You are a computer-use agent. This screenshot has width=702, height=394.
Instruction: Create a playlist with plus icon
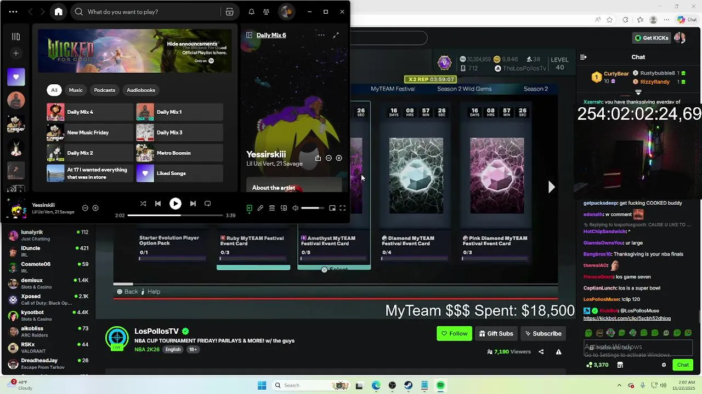[16, 53]
